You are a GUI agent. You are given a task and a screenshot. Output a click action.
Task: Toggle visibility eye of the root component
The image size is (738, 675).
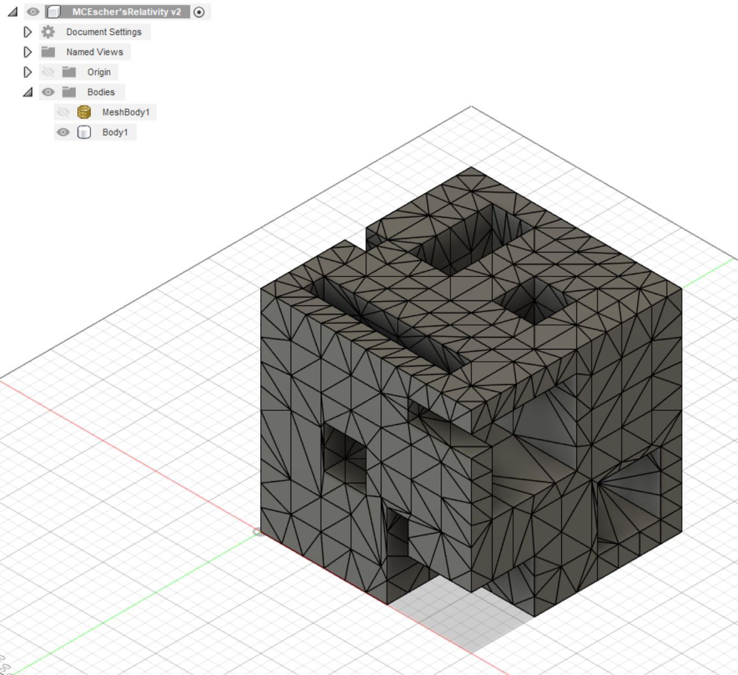click(33, 12)
